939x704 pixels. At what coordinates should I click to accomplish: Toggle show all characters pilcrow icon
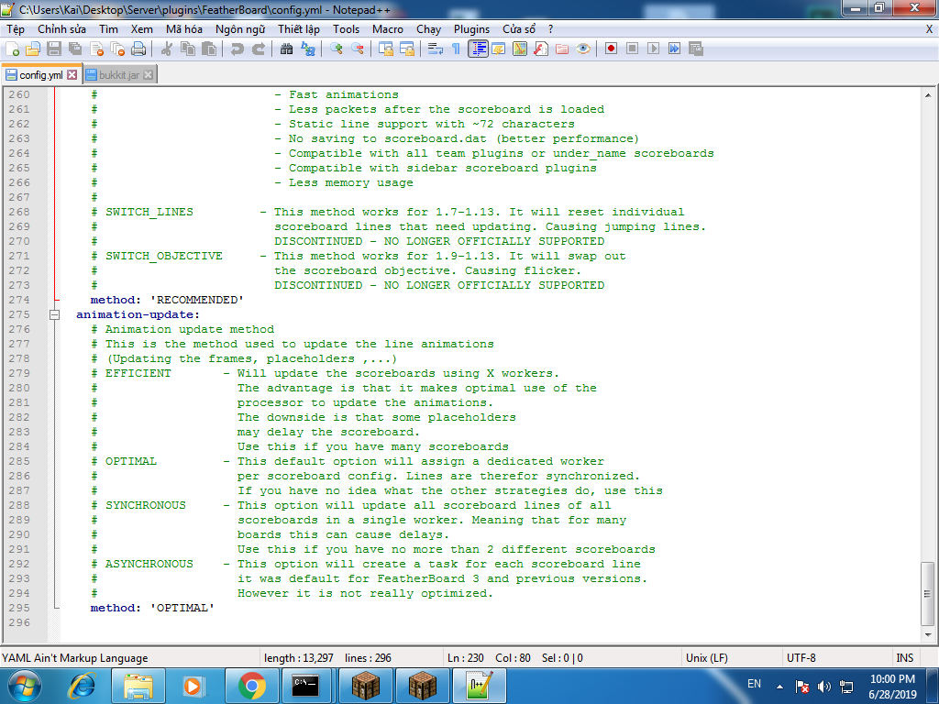click(457, 49)
